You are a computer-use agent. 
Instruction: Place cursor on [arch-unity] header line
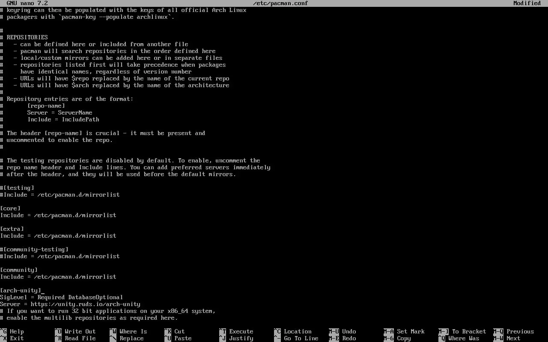21,290
